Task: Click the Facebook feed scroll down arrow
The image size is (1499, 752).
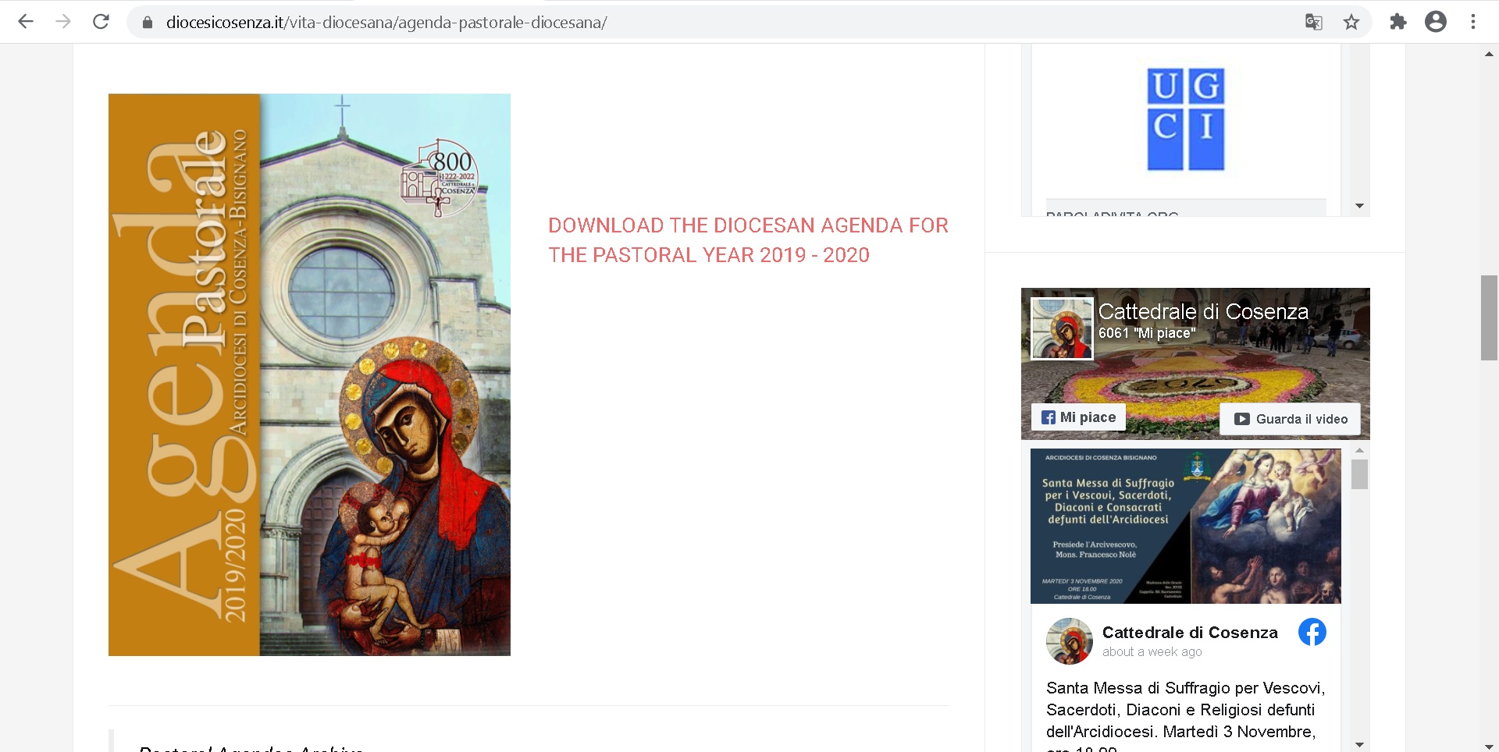Action: click(1359, 745)
